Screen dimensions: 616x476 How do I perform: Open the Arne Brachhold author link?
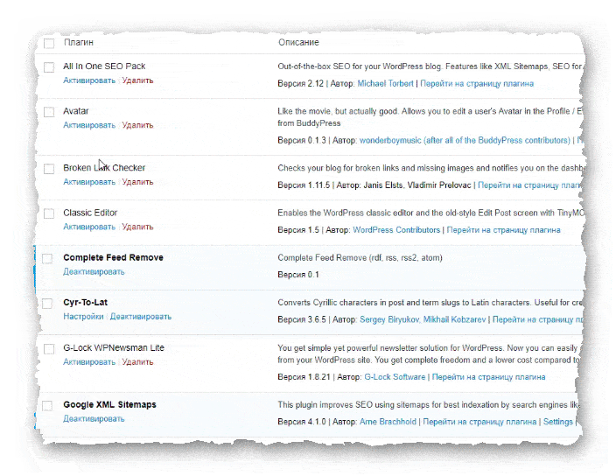pyautogui.click(x=388, y=422)
